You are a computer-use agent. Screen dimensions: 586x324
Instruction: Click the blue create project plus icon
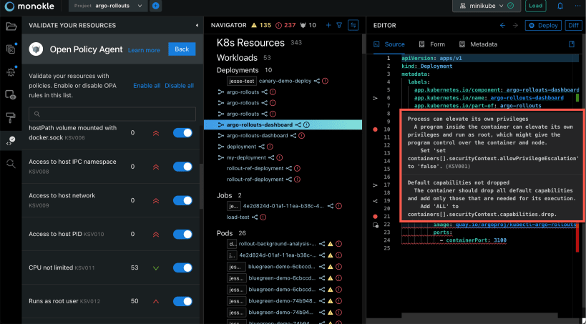click(x=156, y=6)
